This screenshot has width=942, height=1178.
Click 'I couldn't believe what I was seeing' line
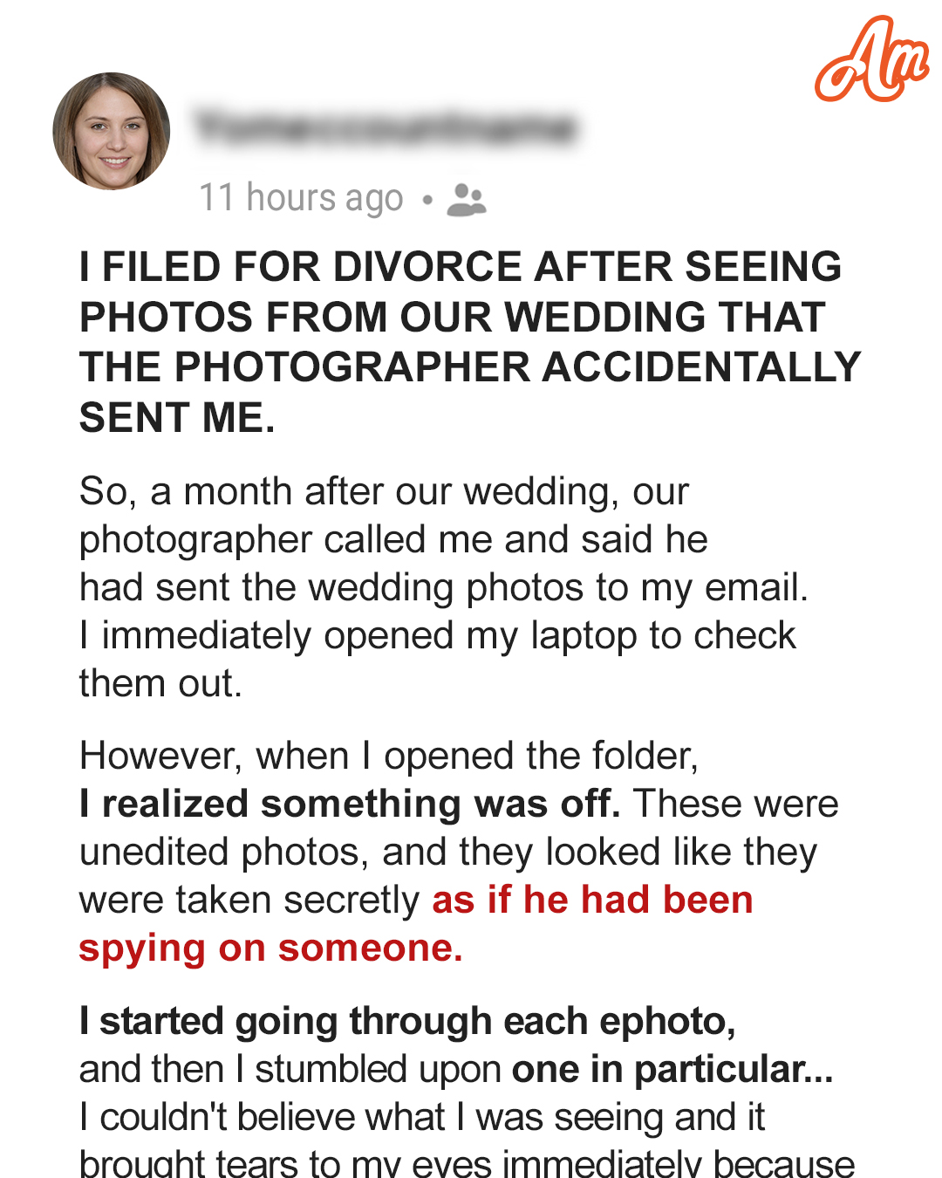[x=422, y=1118]
